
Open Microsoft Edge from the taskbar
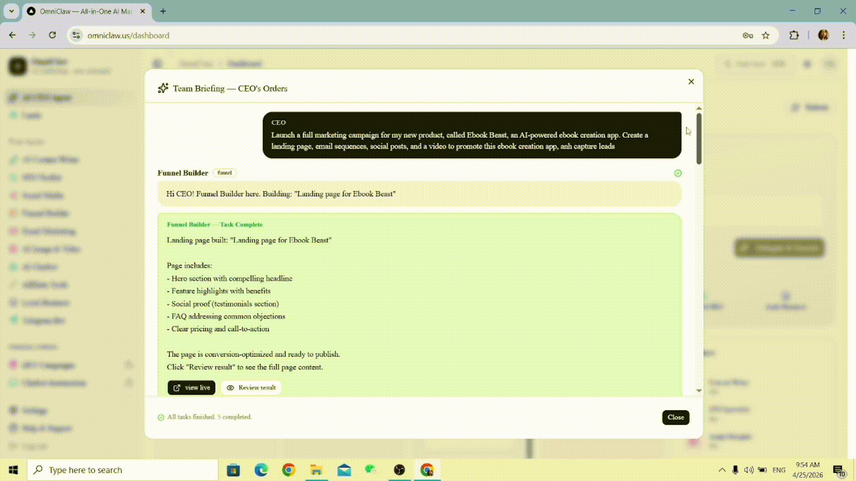261,470
